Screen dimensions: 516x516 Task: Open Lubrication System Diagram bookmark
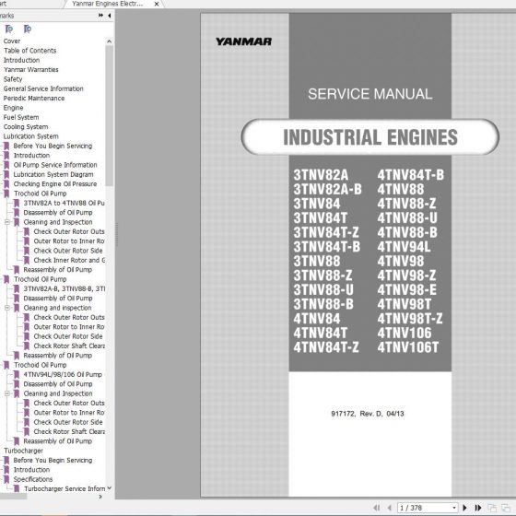point(53,174)
